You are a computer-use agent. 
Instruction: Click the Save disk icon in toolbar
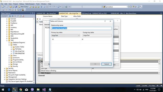tap(13, 7)
